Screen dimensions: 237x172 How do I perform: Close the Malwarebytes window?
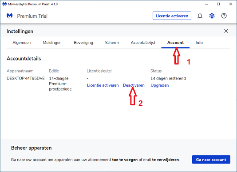(230, 4)
